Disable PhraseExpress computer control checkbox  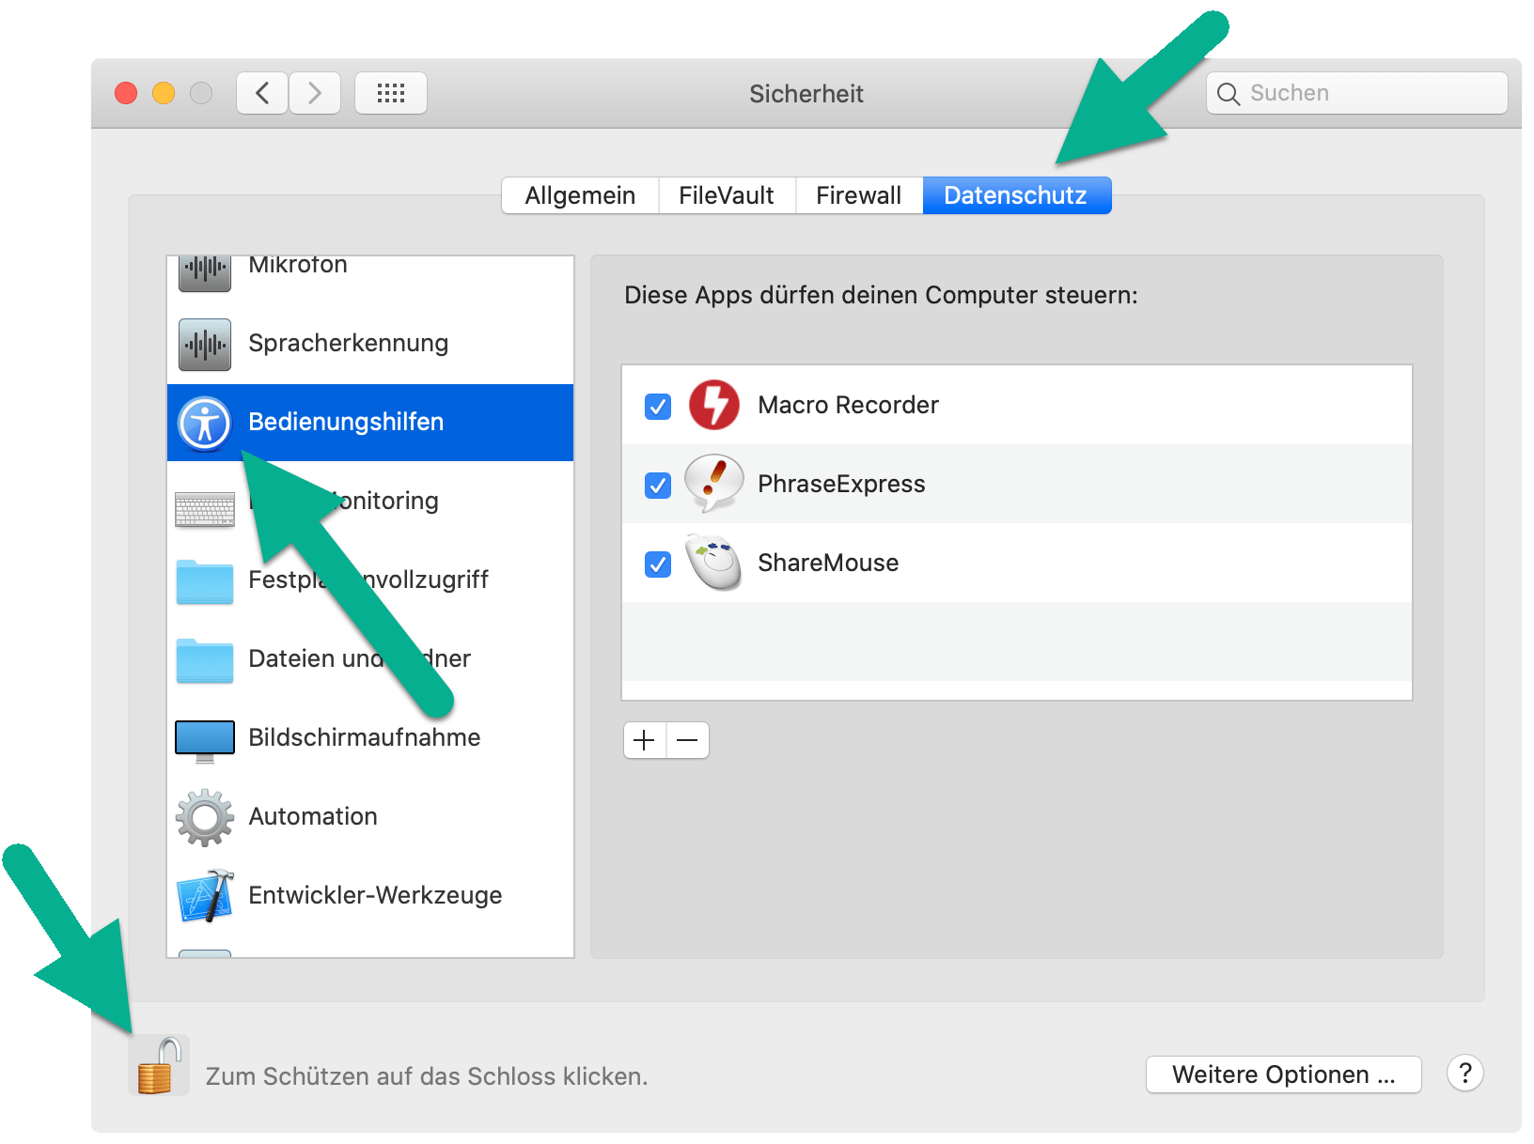click(658, 486)
